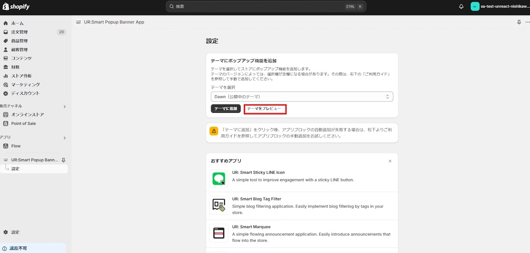The image size is (530, 253).
Task: Click the オンラインストア storefront icon
Action: (6, 115)
